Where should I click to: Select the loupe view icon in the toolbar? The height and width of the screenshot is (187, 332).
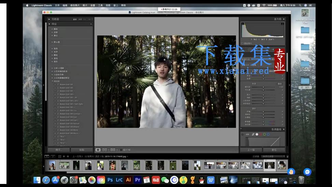(98, 150)
